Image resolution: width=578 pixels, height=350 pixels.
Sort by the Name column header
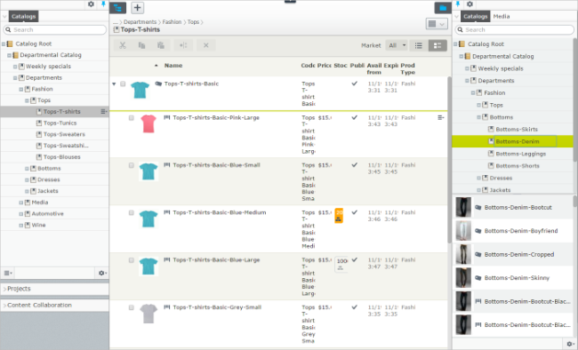click(173, 65)
